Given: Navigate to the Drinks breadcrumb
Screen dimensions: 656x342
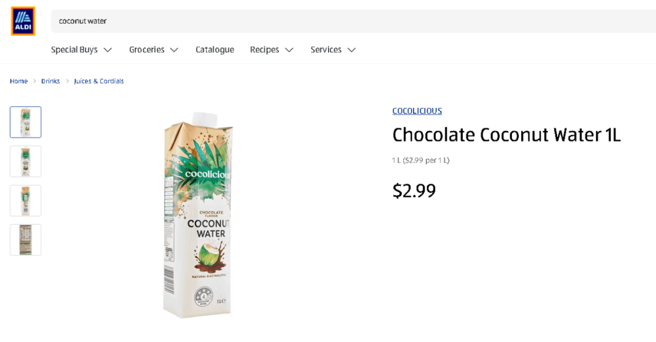Looking at the screenshot, I should point(50,81).
